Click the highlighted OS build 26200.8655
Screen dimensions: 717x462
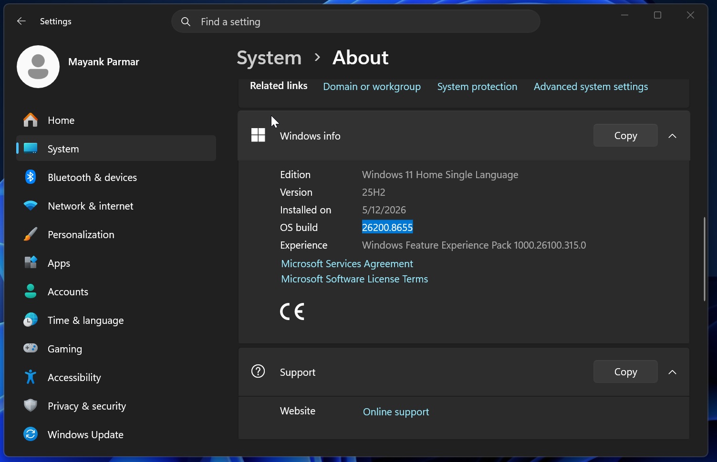tap(387, 227)
